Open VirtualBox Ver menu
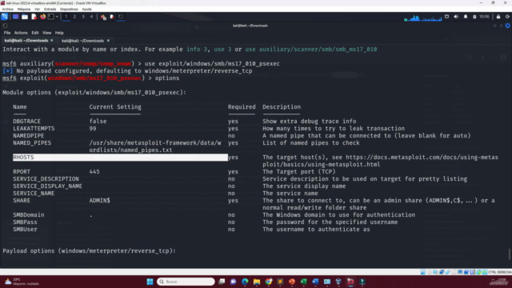This screenshot has height=288, width=512. pyautogui.click(x=37, y=9)
